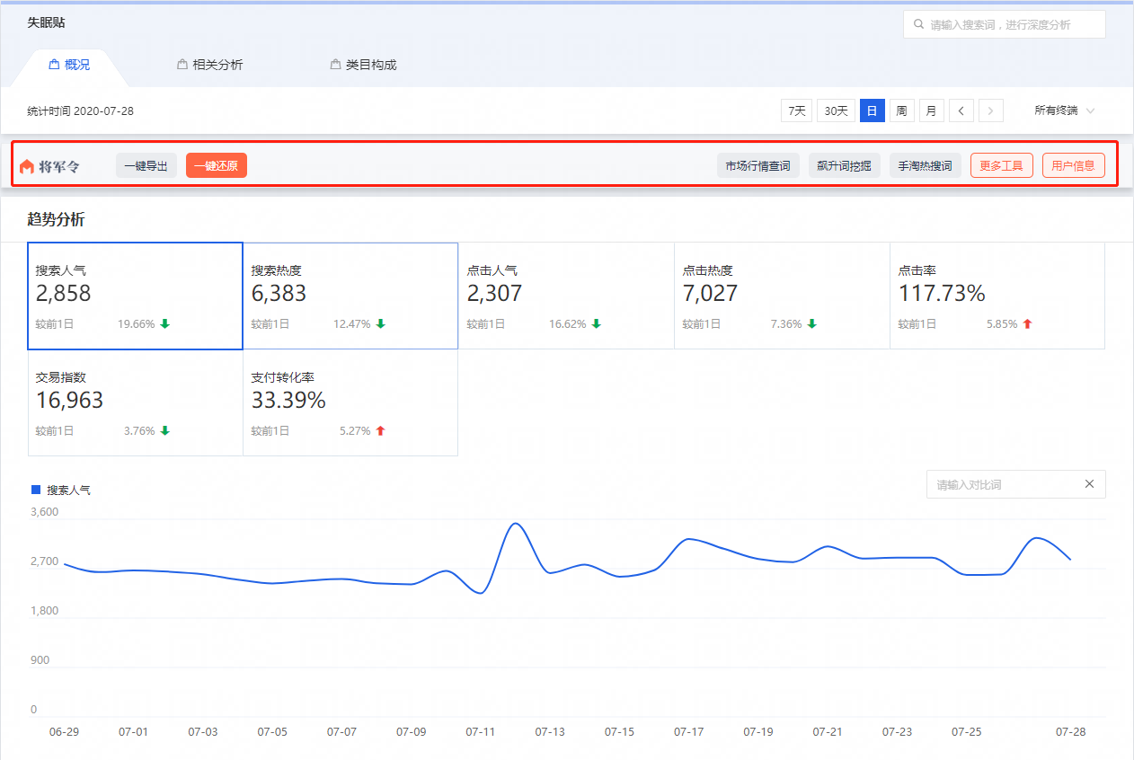Screen dimensions: 1134x760
Task: Select the 周 granularity button
Action: (x=901, y=110)
